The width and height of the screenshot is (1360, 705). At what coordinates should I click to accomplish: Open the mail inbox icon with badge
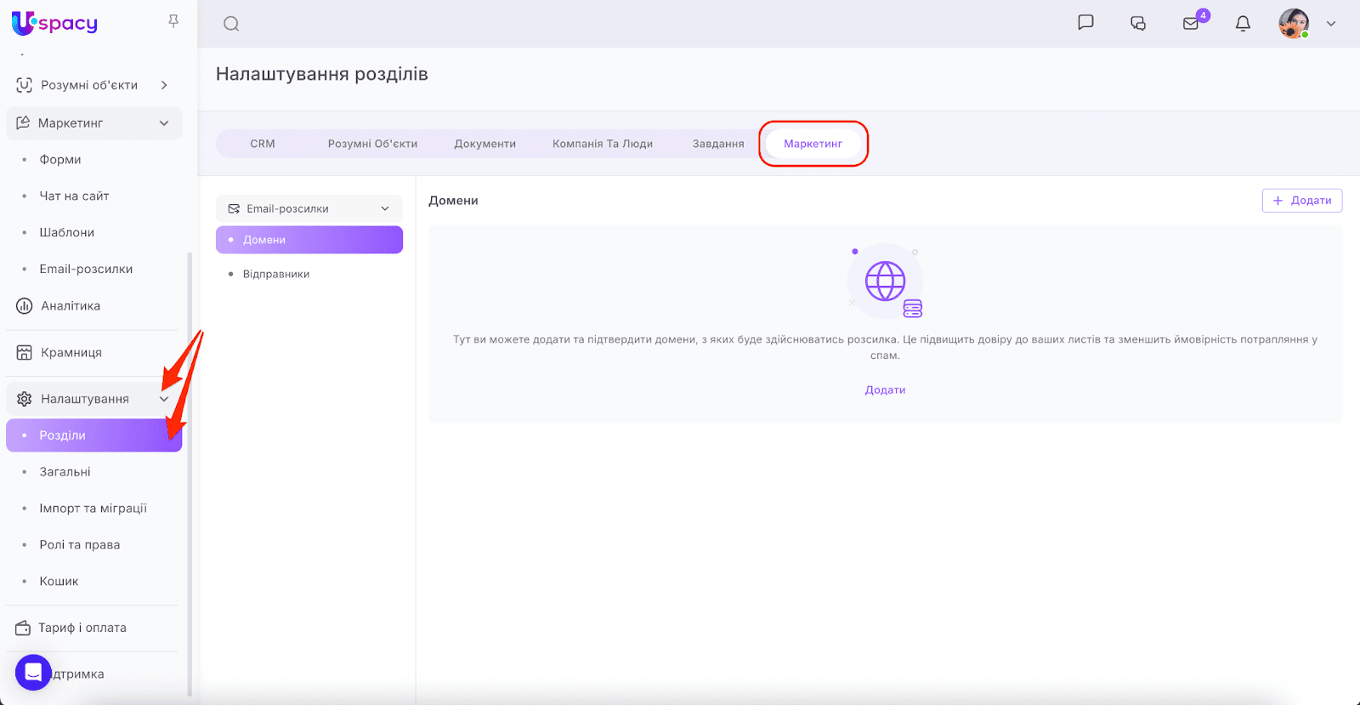[1191, 24]
